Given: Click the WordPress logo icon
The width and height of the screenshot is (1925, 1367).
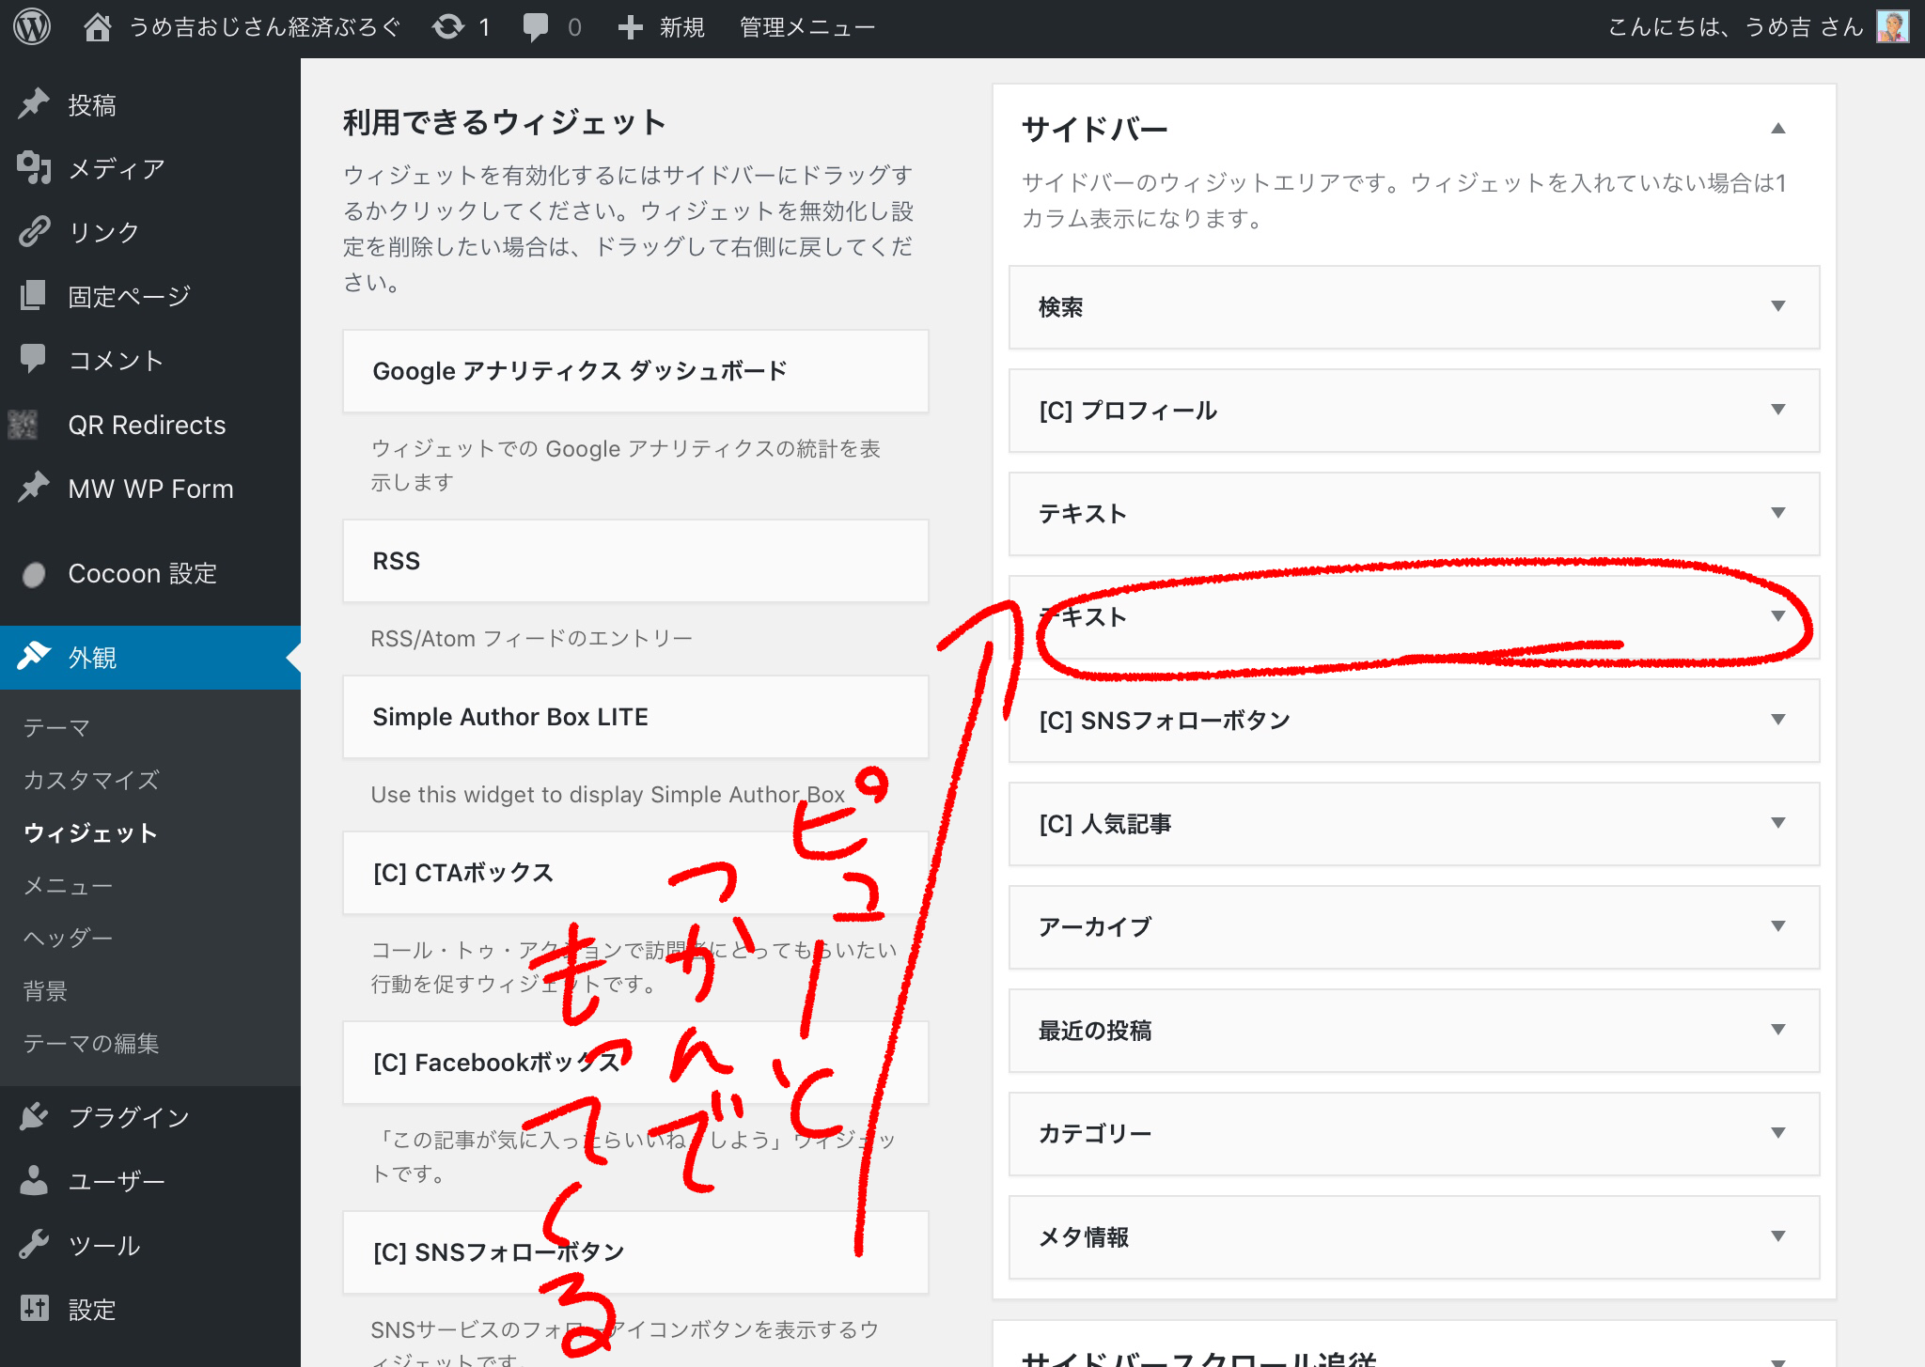Looking at the screenshot, I should coord(32,27).
